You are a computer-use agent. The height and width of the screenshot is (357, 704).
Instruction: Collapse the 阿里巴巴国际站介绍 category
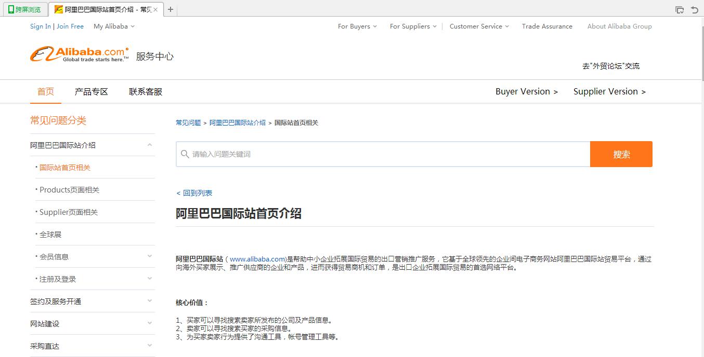point(150,145)
